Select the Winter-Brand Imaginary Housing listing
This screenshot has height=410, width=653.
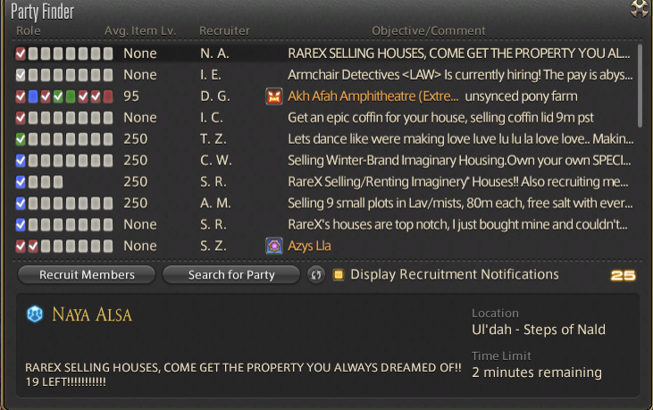pos(460,161)
